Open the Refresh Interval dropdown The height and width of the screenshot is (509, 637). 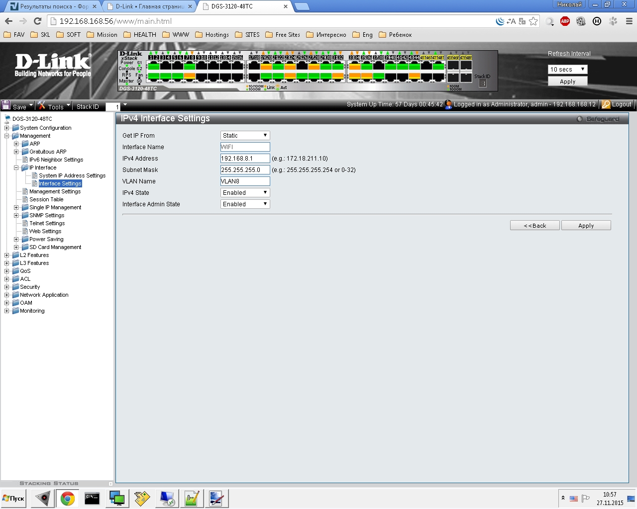point(567,70)
